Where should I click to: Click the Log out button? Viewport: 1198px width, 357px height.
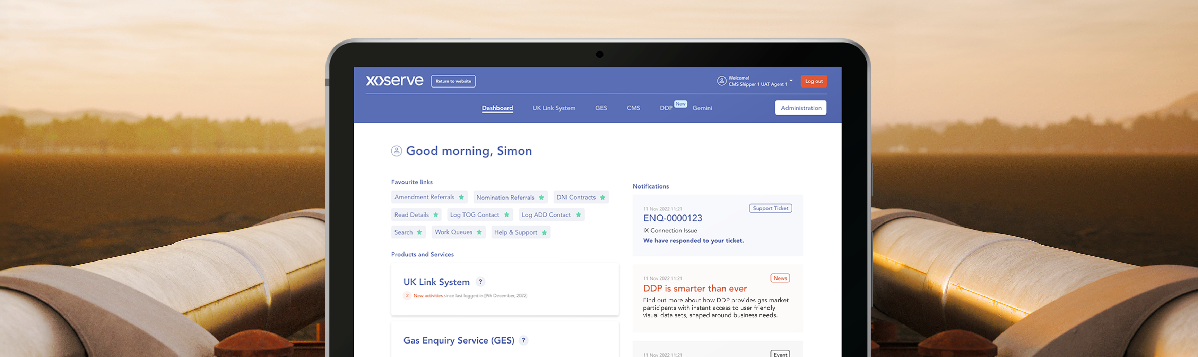(813, 81)
